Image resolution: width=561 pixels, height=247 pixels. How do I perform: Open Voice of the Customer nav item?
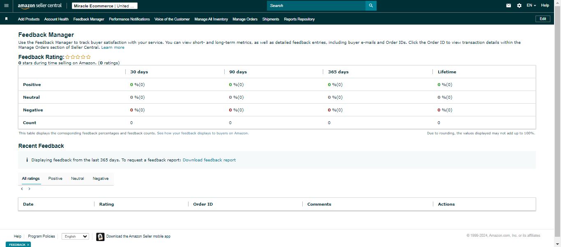click(x=172, y=19)
